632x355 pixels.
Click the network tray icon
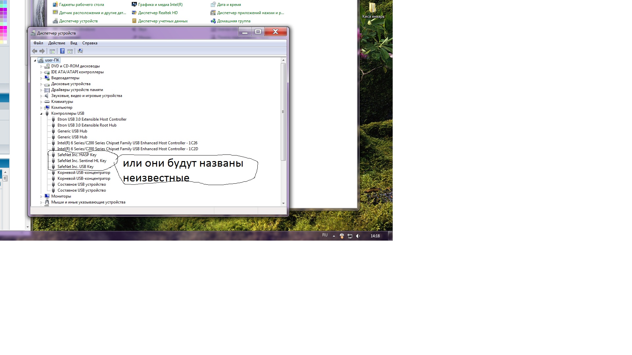pyautogui.click(x=350, y=236)
